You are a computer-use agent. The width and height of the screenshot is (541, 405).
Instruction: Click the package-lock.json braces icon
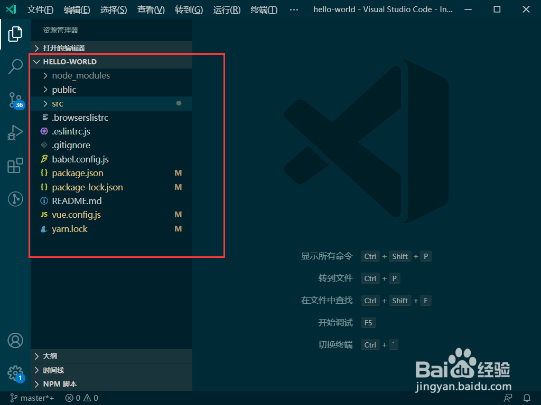coord(44,187)
